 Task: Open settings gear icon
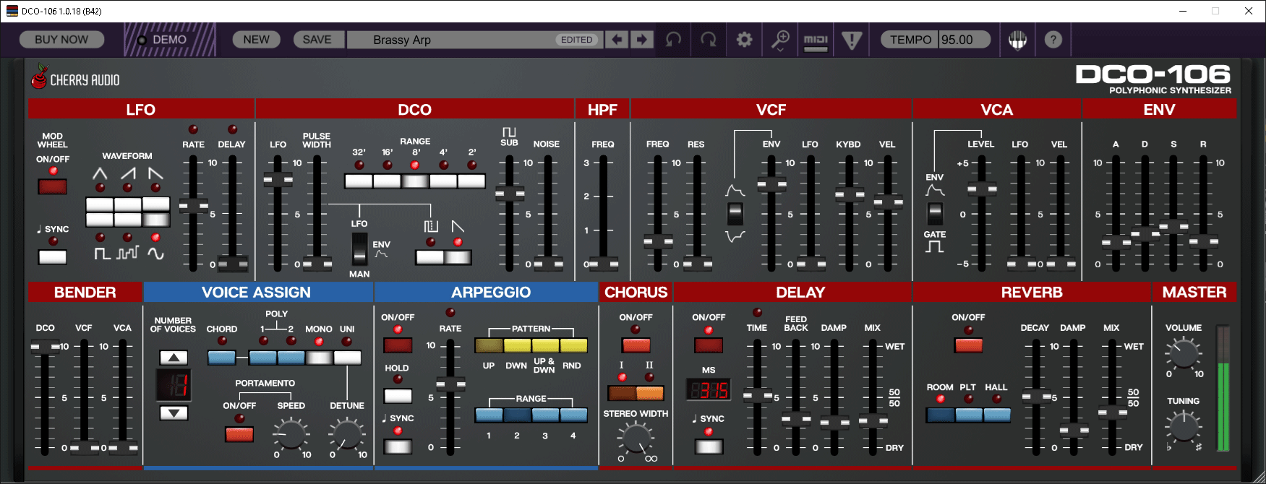click(744, 40)
